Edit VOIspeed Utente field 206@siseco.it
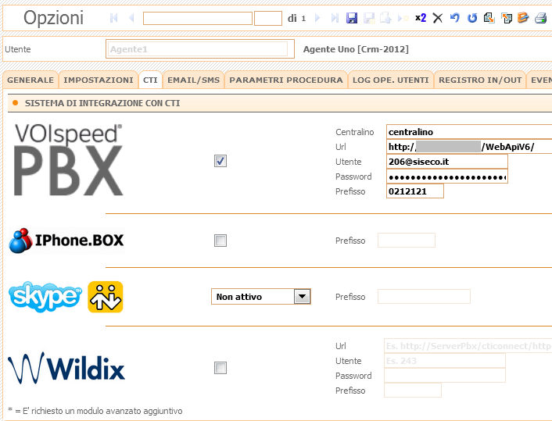Image resolution: width=552 pixels, height=421 pixels. [x=447, y=162]
